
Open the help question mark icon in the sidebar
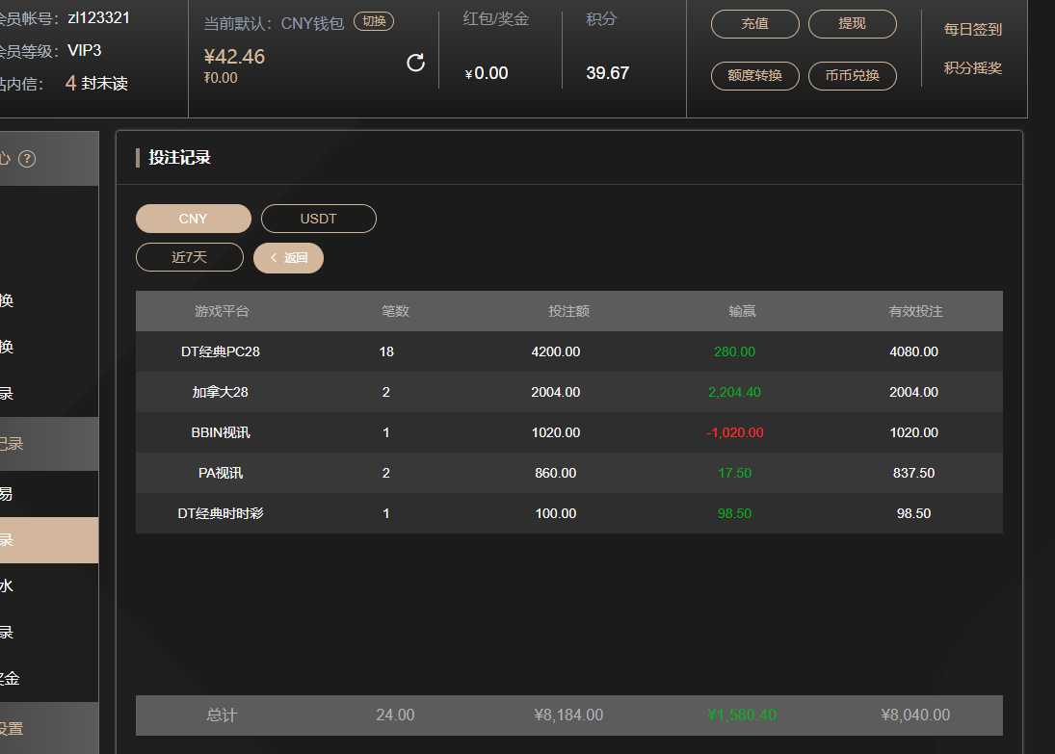click(x=27, y=159)
